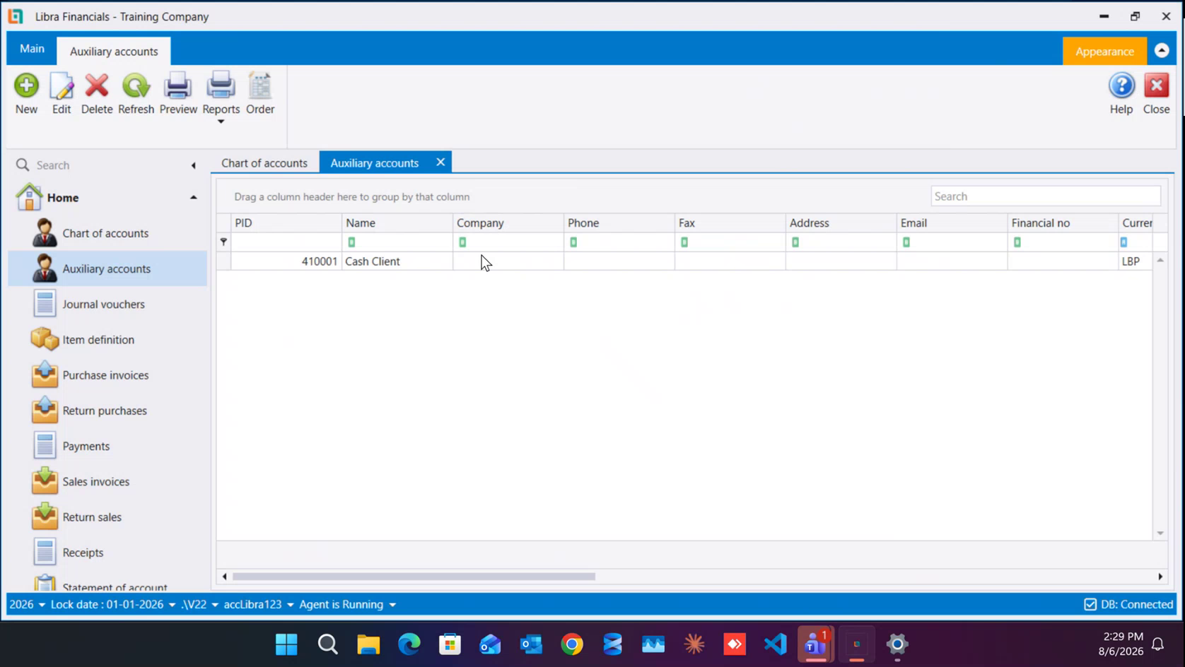Click the red Close icon in ribbon
The height and width of the screenshot is (667, 1185).
click(x=1157, y=86)
